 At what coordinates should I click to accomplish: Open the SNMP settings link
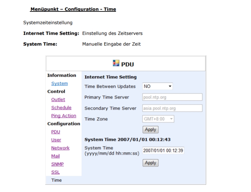(57, 164)
